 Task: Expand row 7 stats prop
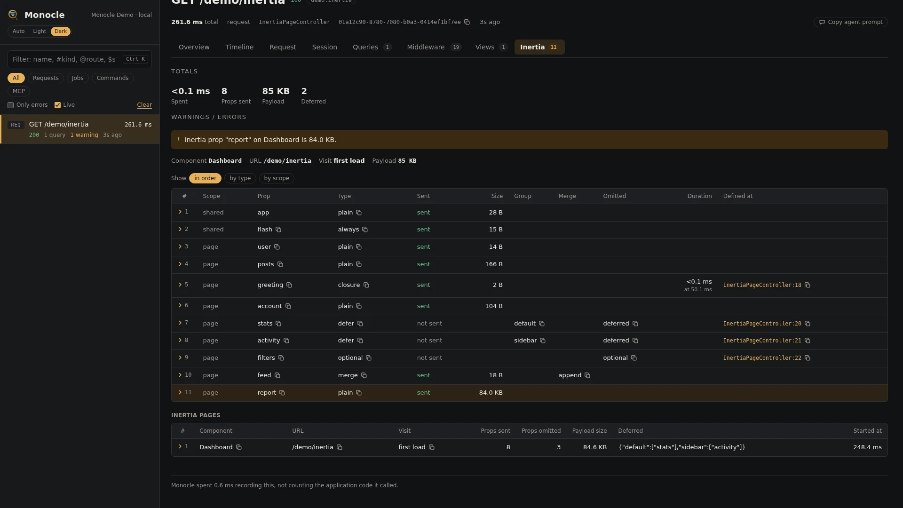(180, 323)
